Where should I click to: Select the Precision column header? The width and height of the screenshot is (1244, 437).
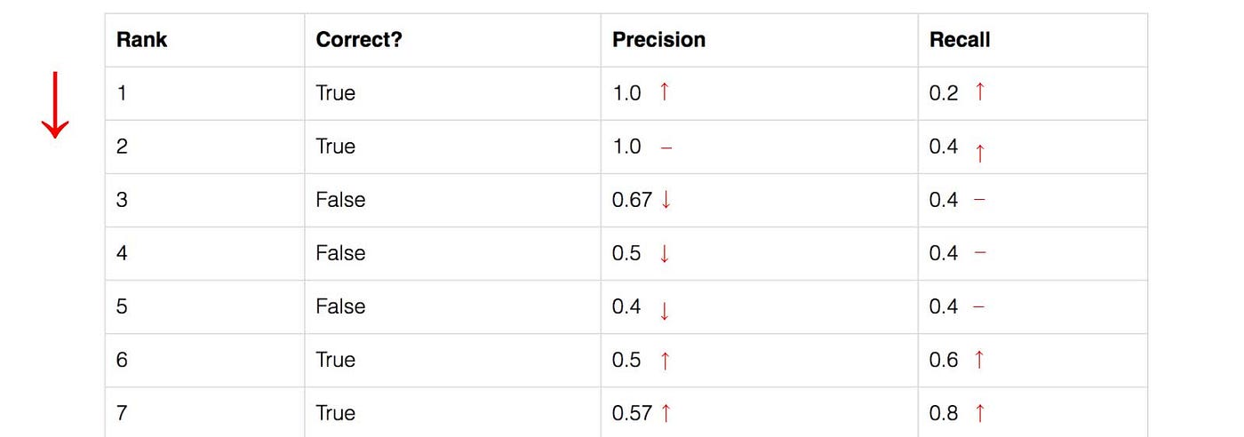pos(658,40)
